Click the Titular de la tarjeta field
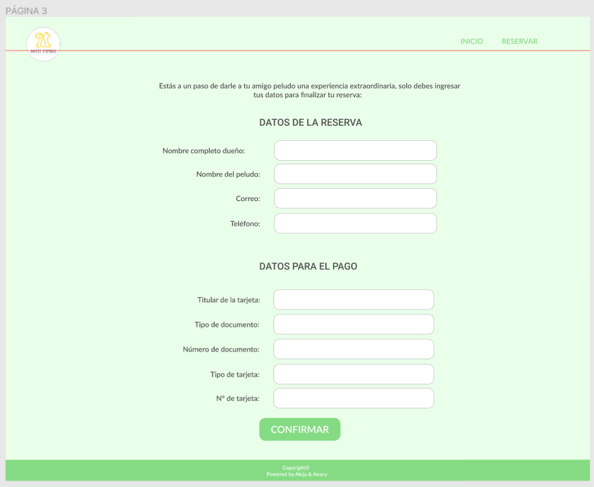 353,300
